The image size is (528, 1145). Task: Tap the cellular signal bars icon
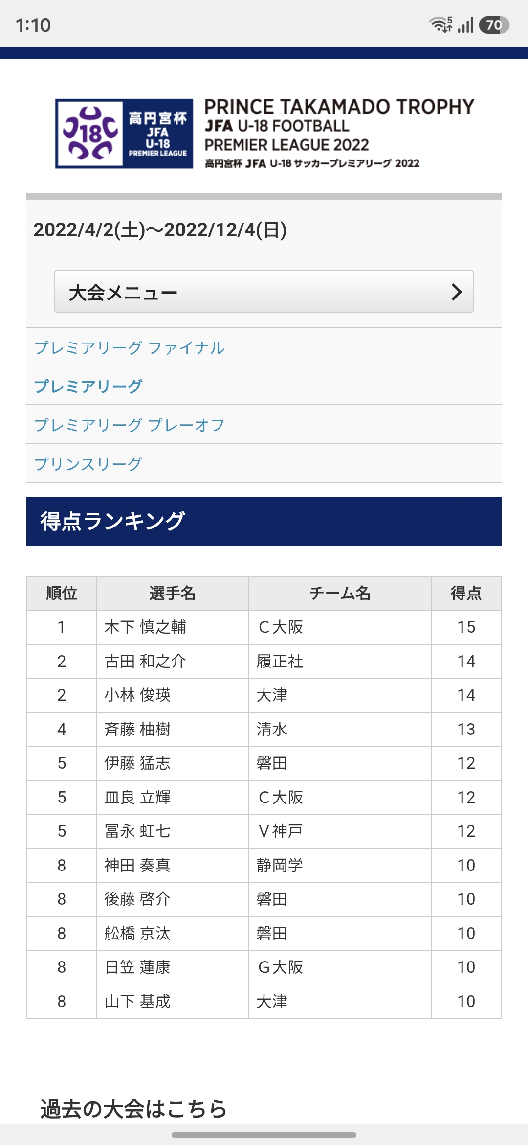click(466, 25)
